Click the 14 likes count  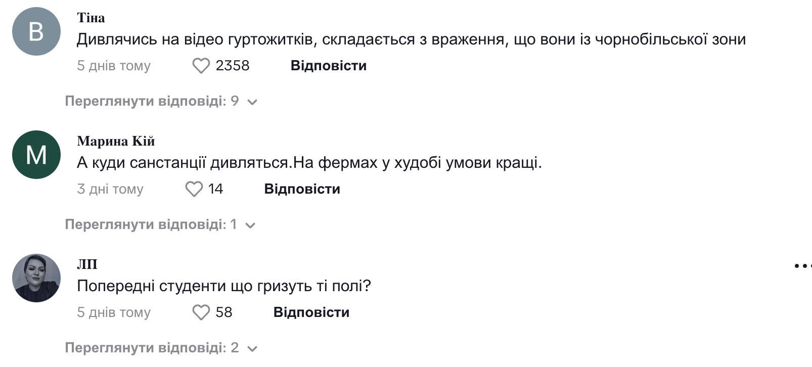[215, 189]
